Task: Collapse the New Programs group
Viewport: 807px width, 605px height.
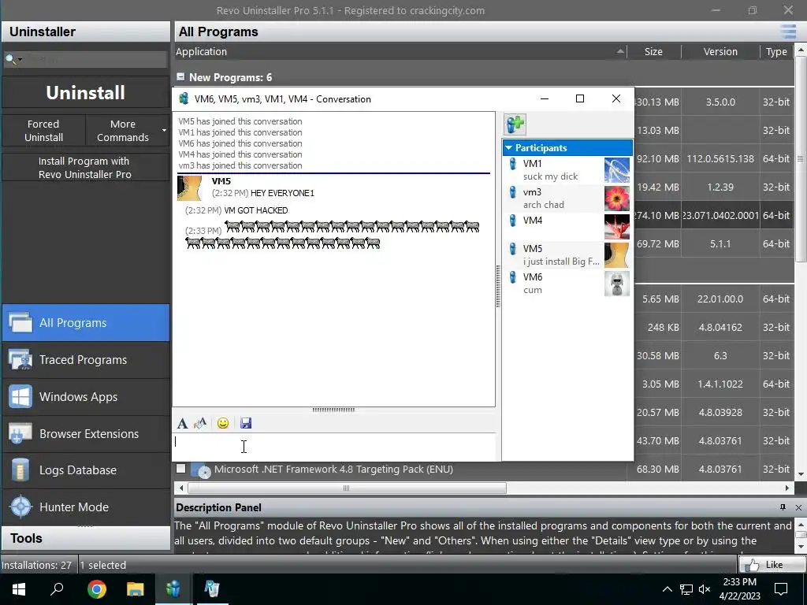Action: [x=180, y=76]
